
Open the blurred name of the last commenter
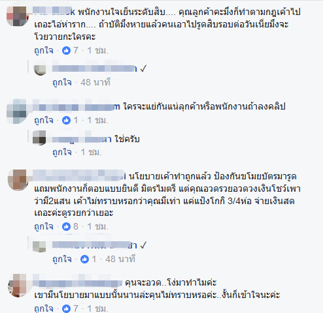[x=78, y=283]
